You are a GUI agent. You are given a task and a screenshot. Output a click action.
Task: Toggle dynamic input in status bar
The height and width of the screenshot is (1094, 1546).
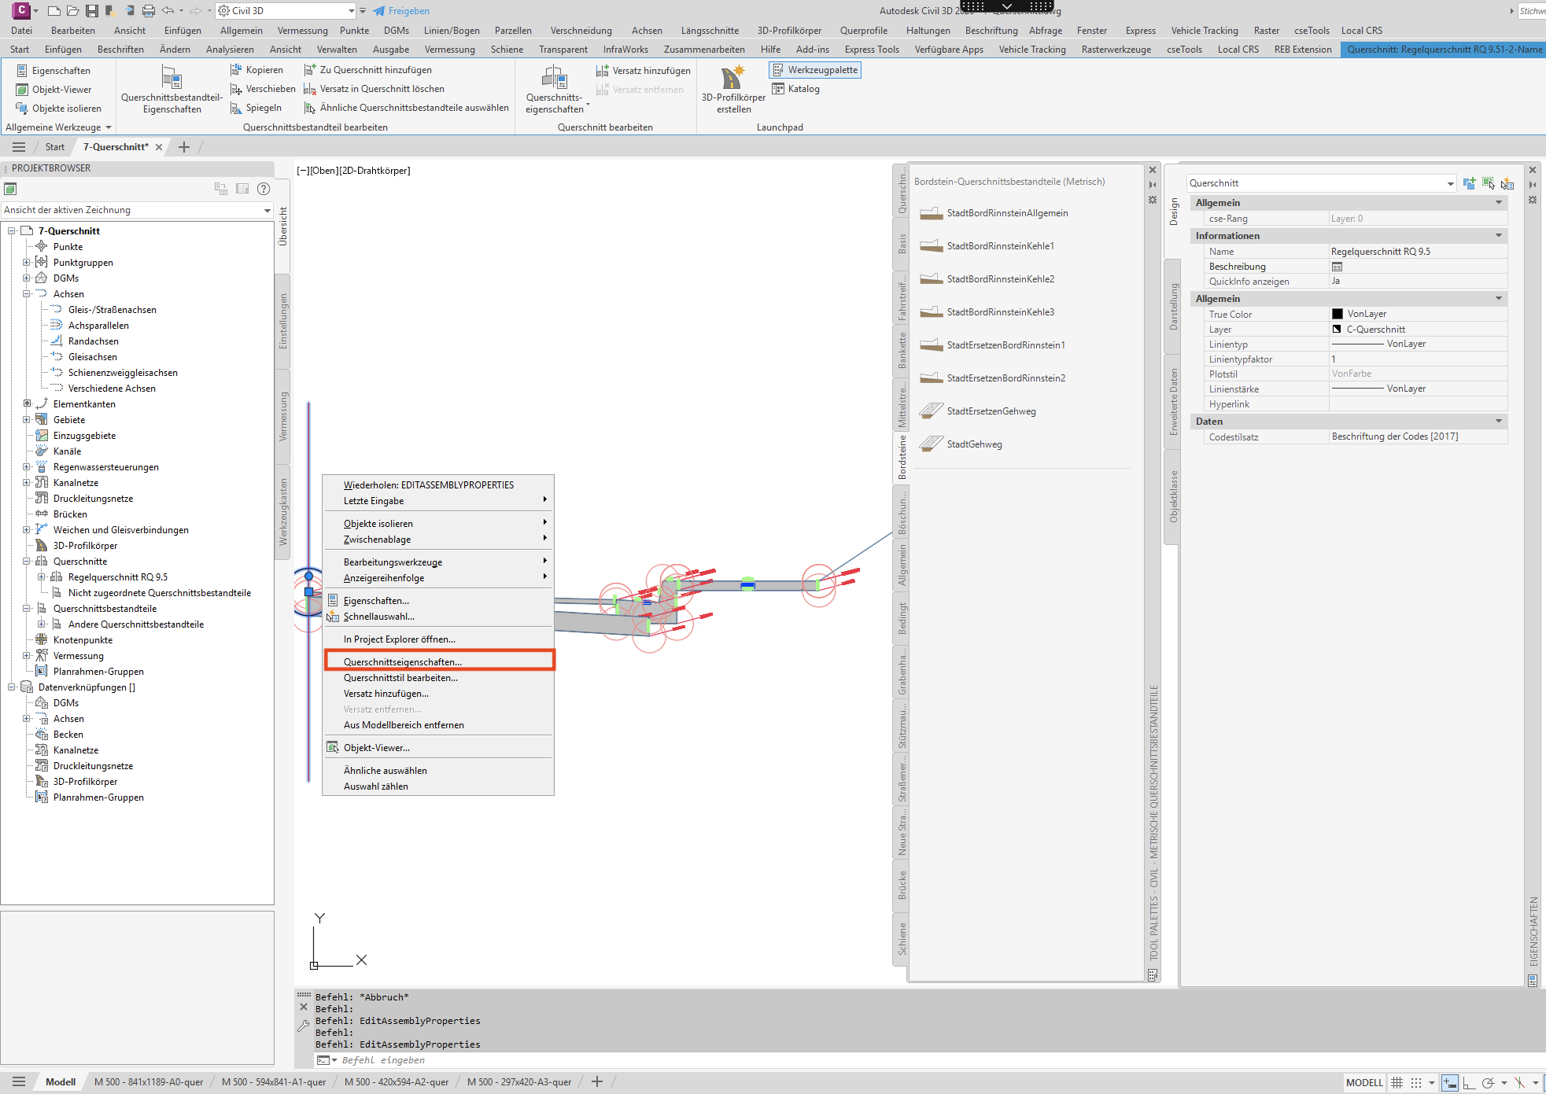click(1450, 1082)
